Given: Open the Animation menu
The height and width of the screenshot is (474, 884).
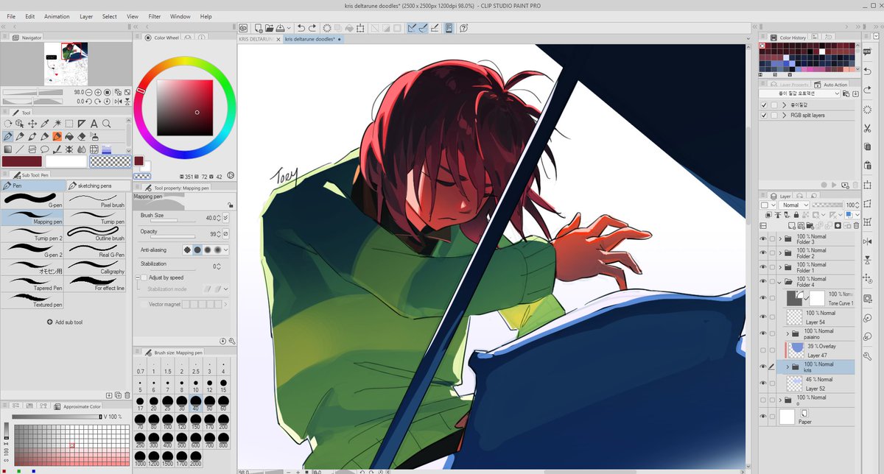Looking at the screenshot, I should point(57,15).
